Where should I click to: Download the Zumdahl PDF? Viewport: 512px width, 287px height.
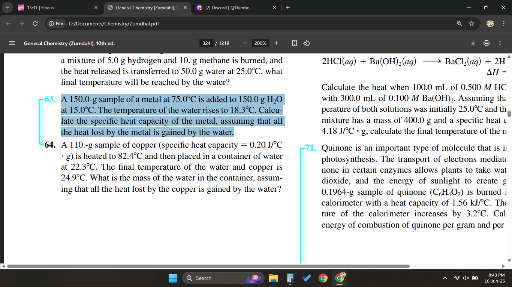pos(473,43)
